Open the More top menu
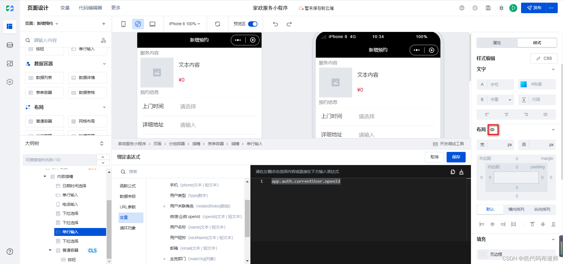 [116, 8]
